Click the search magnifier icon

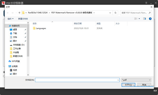[x=150, y=13]
